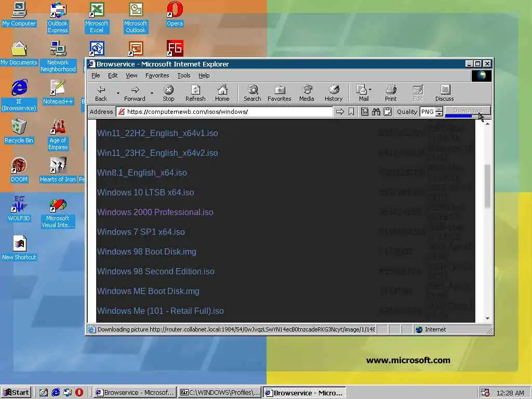
Task: Click the binoculars find icon
Action: click(376, 112)
